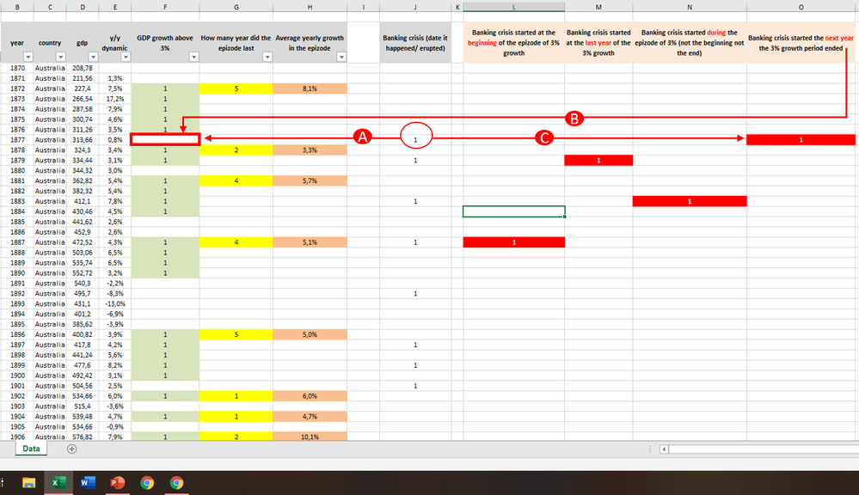
Task: Click the 5,7% average growth cell
Action: (x=310, y=180)
